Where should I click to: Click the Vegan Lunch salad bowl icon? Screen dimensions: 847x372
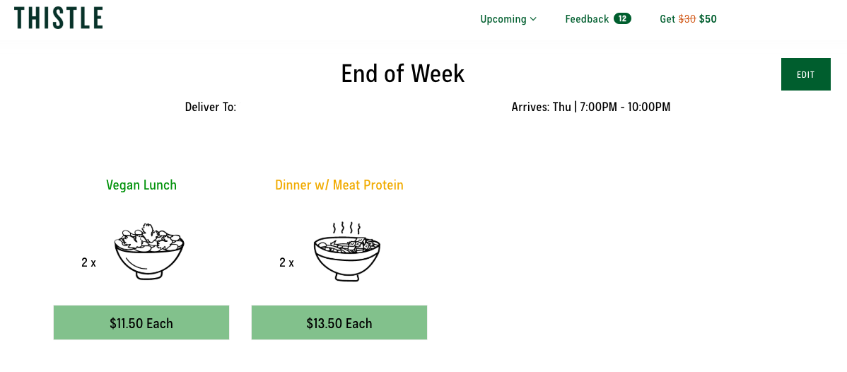pyautogui.click(x=149, y=252)
